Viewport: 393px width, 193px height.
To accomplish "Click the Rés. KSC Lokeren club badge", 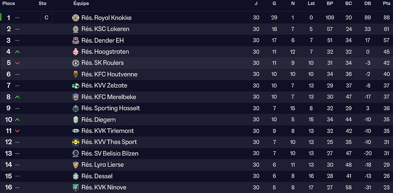I will pos(76,29).
